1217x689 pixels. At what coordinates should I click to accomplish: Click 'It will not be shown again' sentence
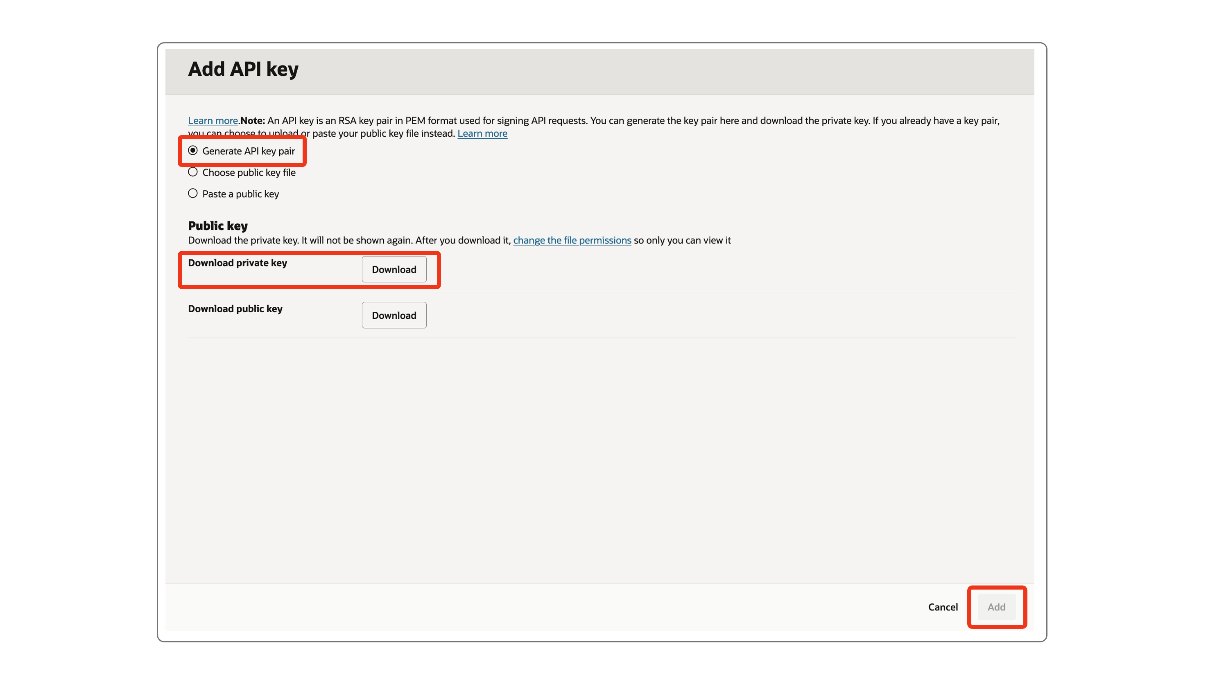[357, 241]
